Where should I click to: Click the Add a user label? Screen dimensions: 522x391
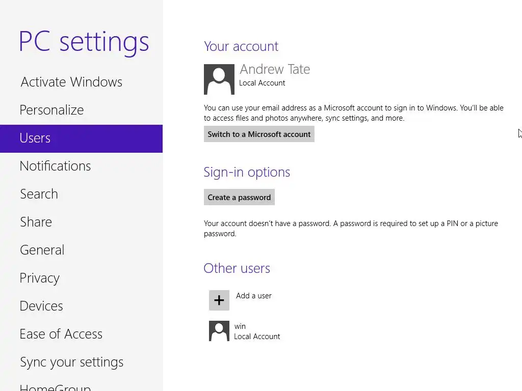click(x=254, y=296)
